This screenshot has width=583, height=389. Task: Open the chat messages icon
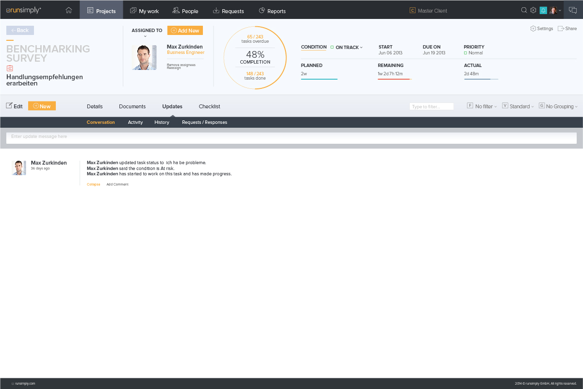coord(573,10)
